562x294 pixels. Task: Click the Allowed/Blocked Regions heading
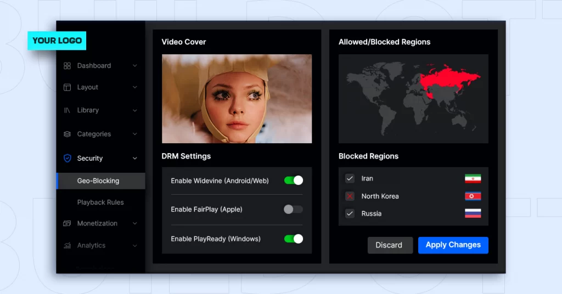pos(384,42)
